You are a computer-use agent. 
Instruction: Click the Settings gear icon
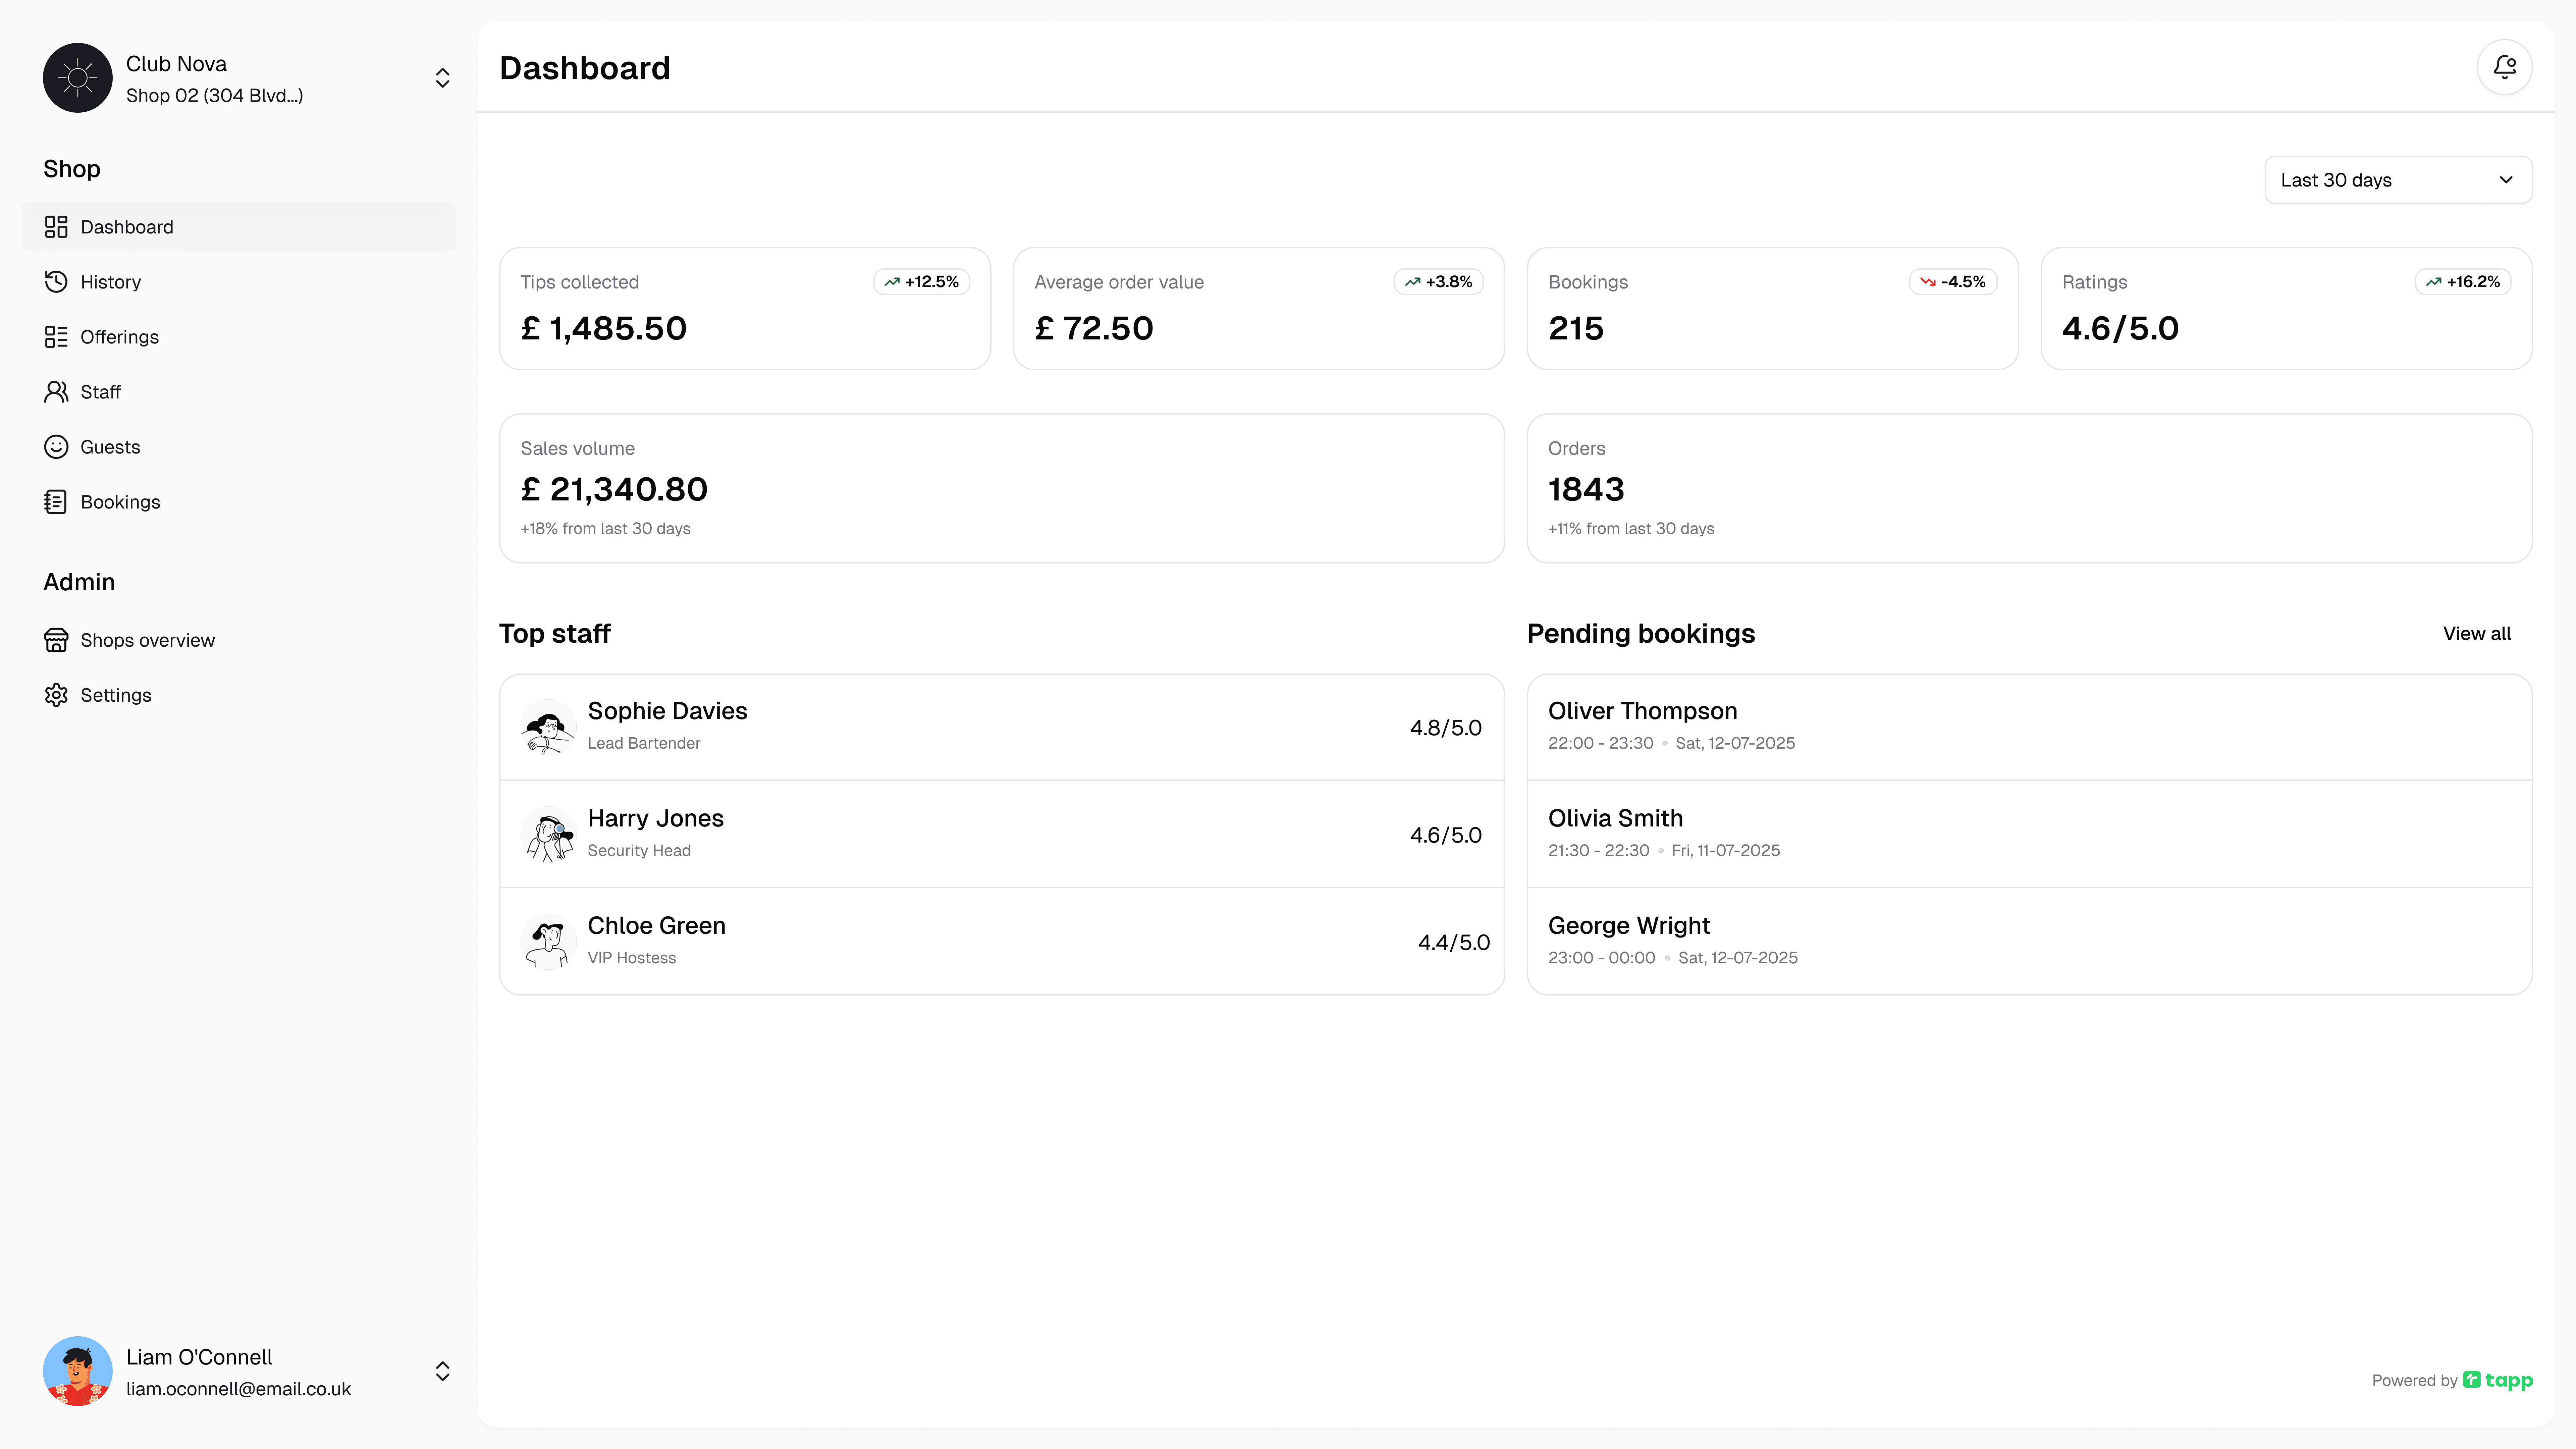tap(56, 695)
